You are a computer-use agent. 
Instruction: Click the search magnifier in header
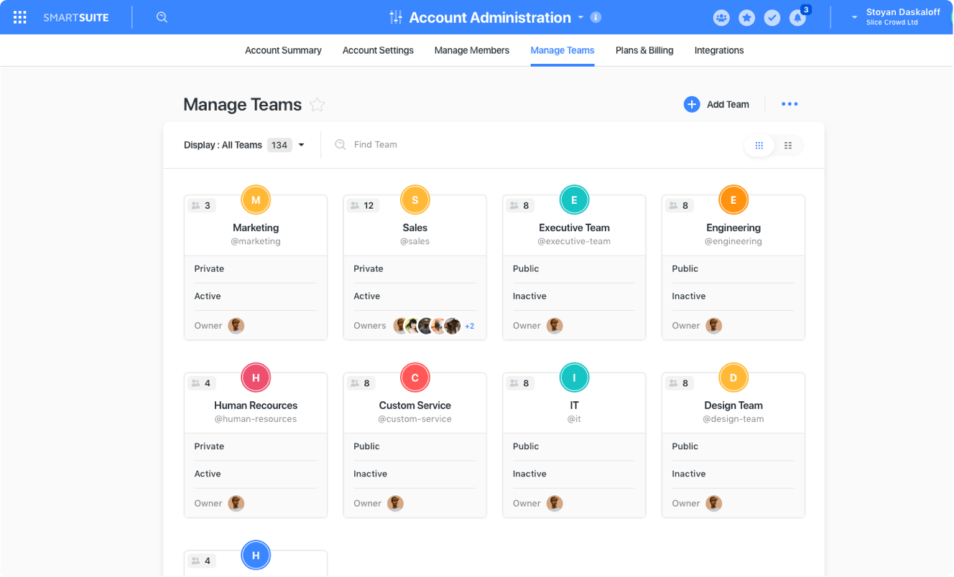point(162,17)
